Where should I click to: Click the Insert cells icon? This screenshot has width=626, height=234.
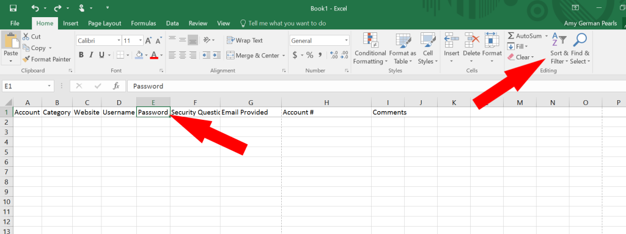452,40
